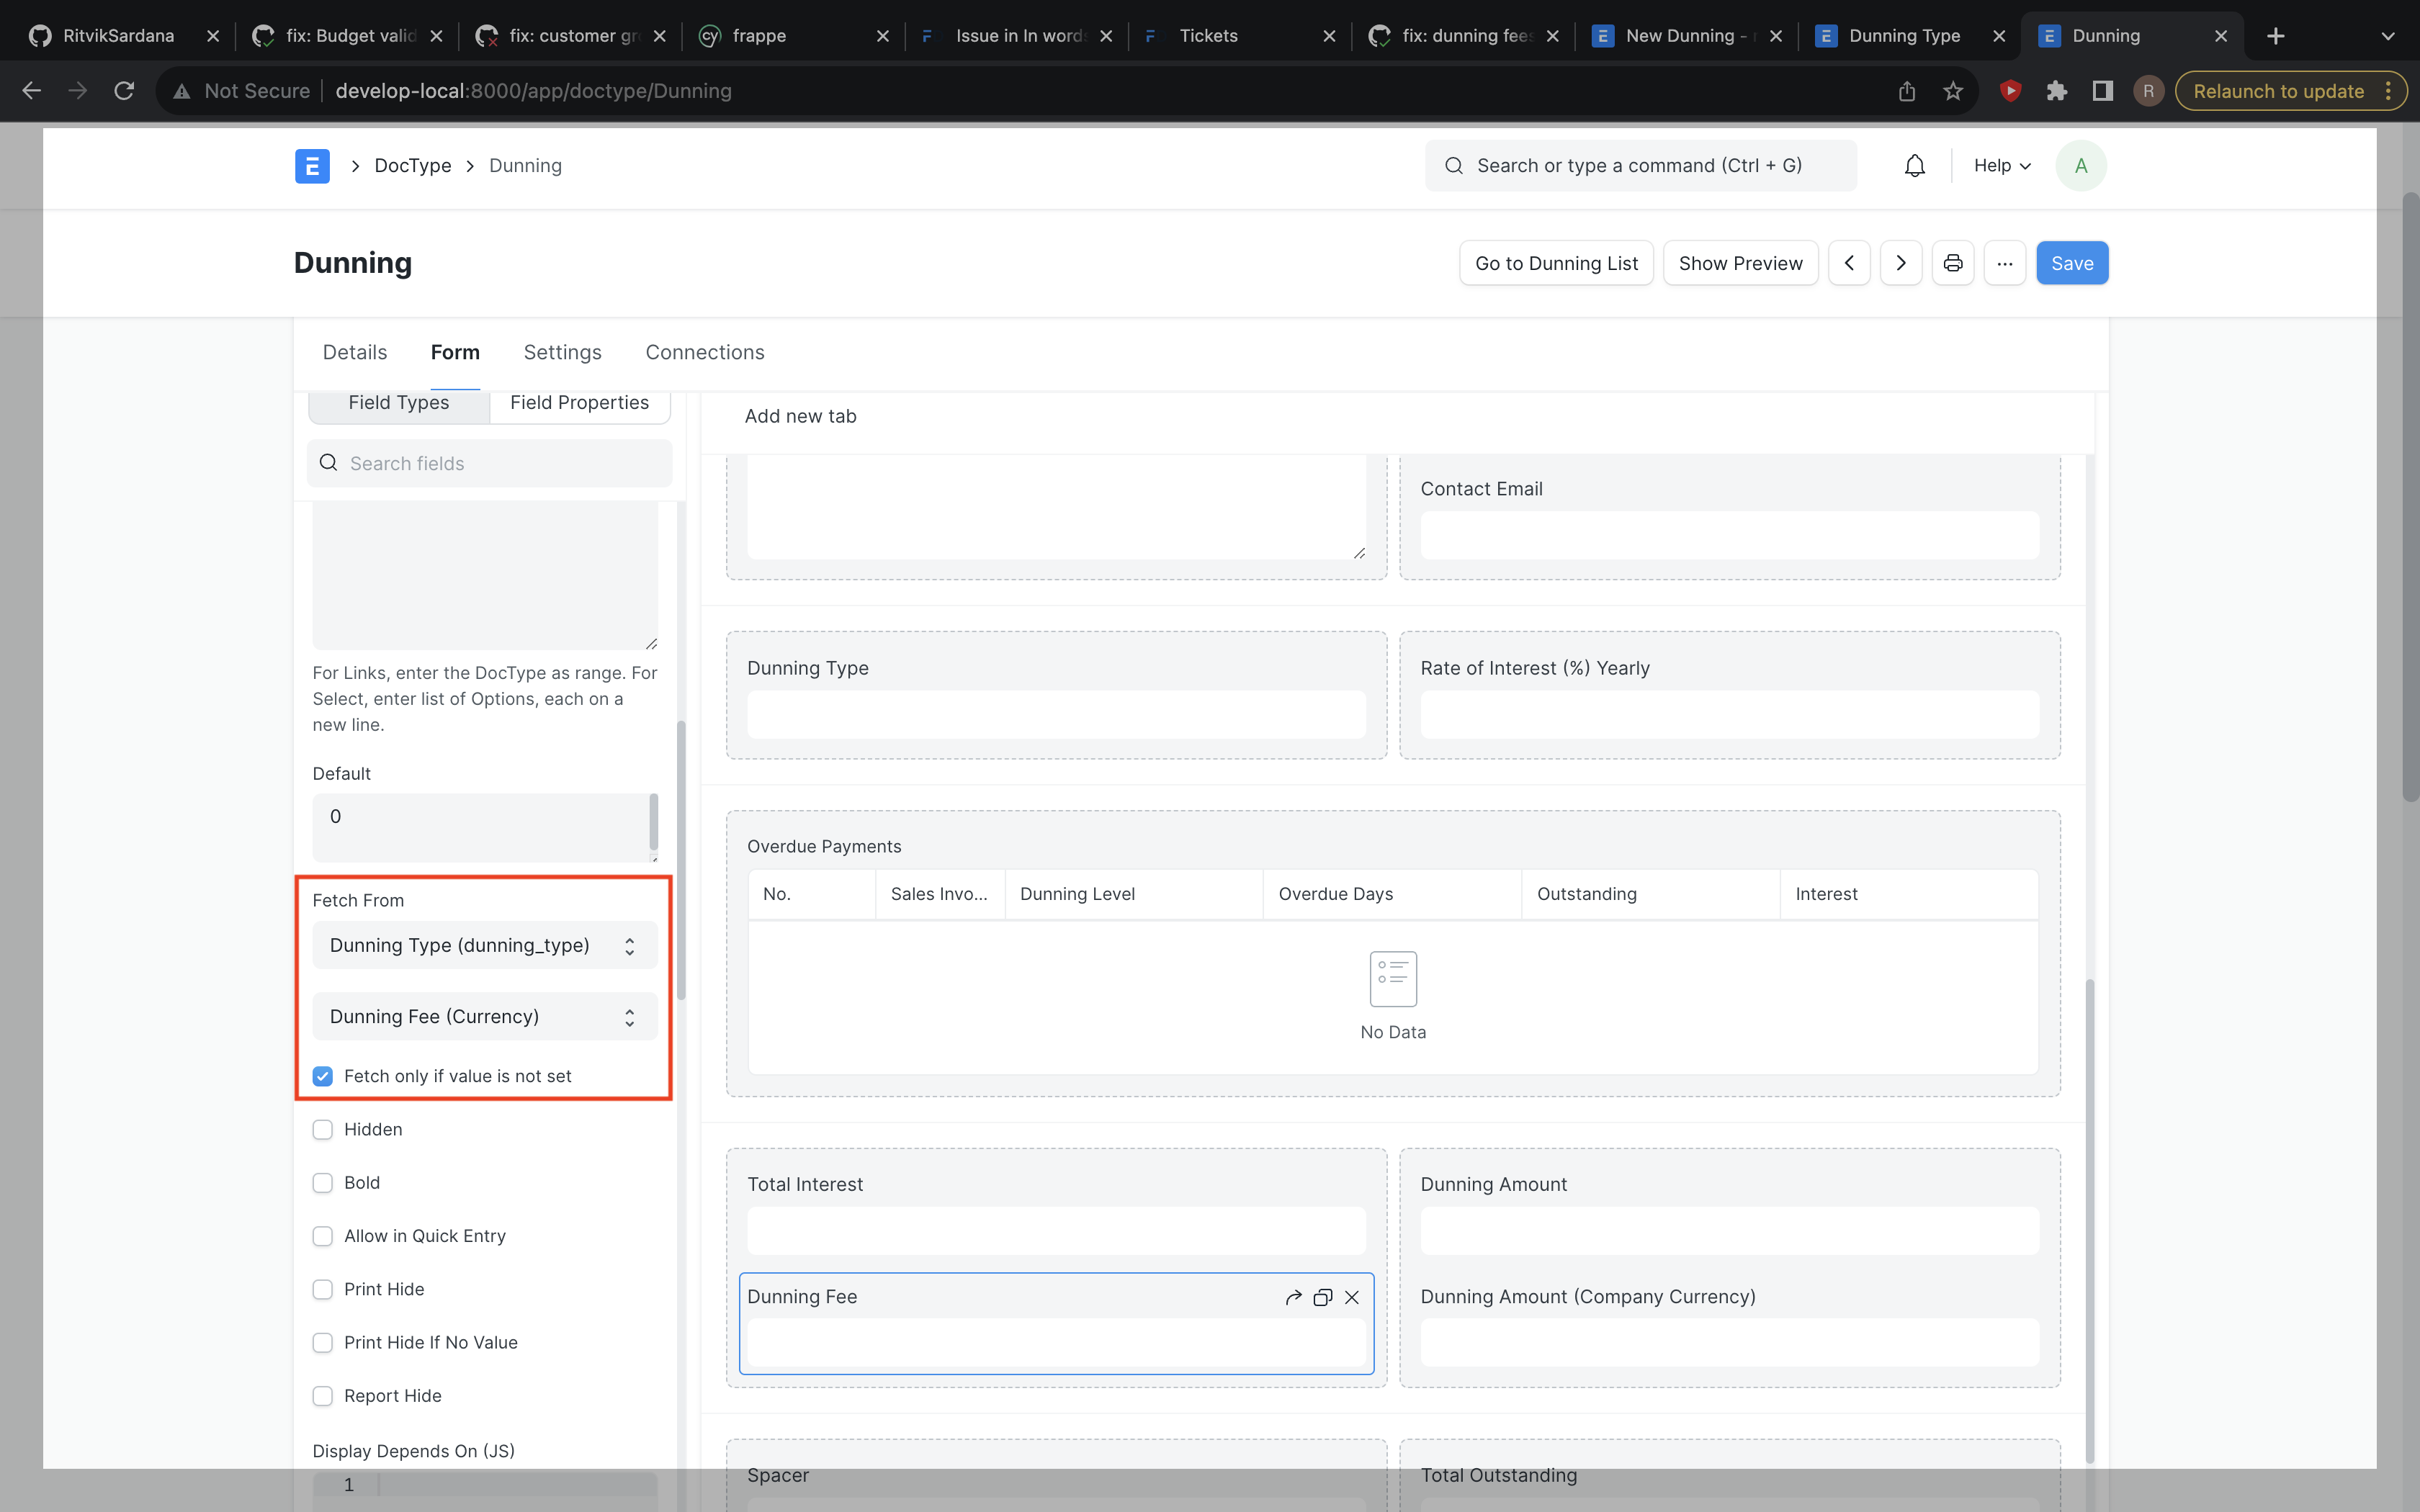2420x1512 pixels.
Task: Duplicate the Dunning Fee field
Action: point(1322,1297)
